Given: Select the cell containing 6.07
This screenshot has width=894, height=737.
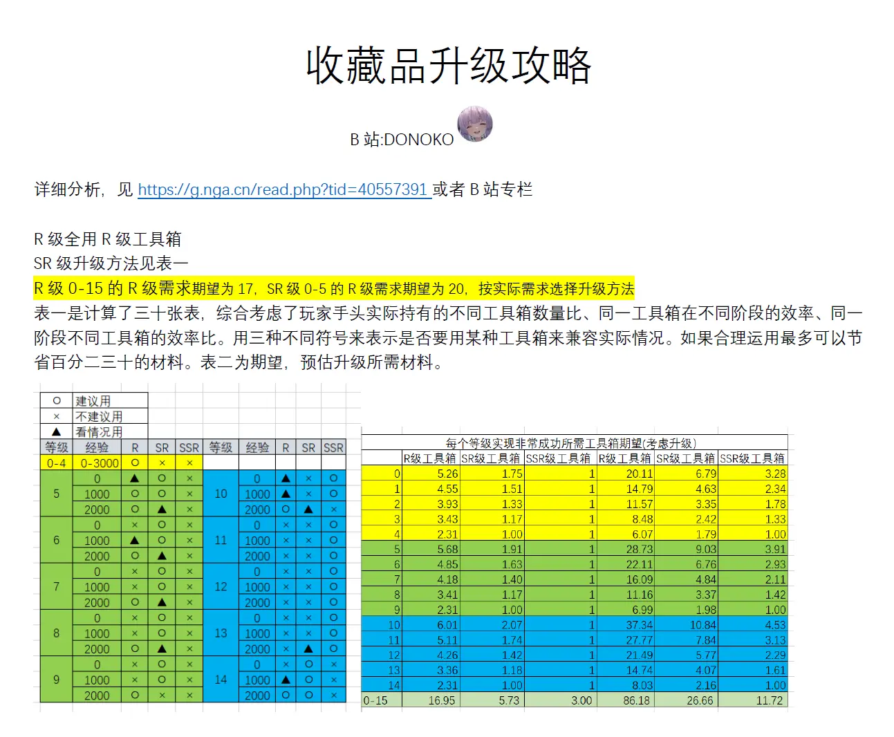Looking at the screenshot, I should coord(625,534).
